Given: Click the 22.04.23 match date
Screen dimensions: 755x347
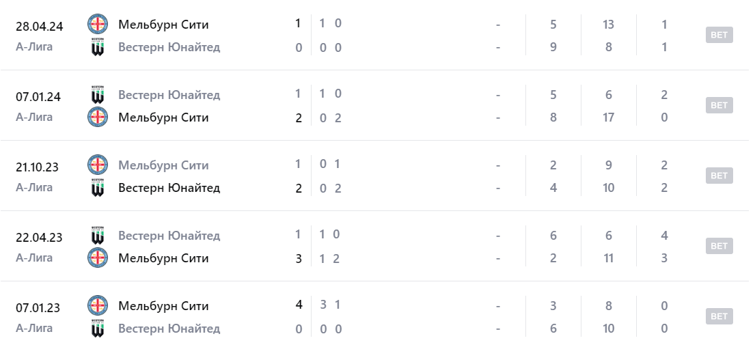Looking at the screenshot, I should click(39, 238).
